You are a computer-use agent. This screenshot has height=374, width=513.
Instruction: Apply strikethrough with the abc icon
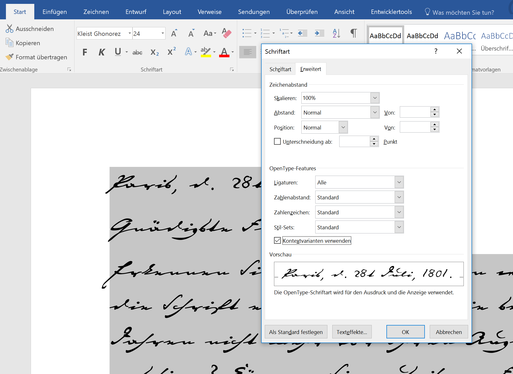tap(137, 52)
